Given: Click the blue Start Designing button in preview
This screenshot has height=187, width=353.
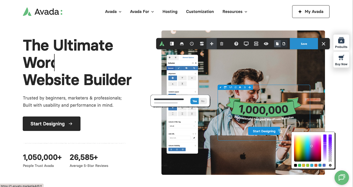Looking at the screenshot, I should pos(264,131).
